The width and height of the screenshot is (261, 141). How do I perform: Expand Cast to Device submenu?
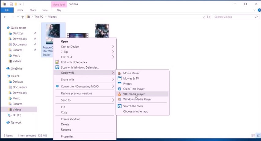tap(85, 46)
